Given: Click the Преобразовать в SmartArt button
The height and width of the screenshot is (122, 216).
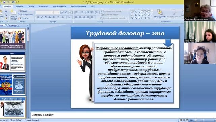Looking at the screenshot, I should coord(114,18).
